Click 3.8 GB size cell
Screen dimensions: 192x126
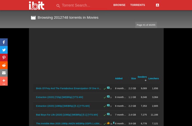click(132, 124)
